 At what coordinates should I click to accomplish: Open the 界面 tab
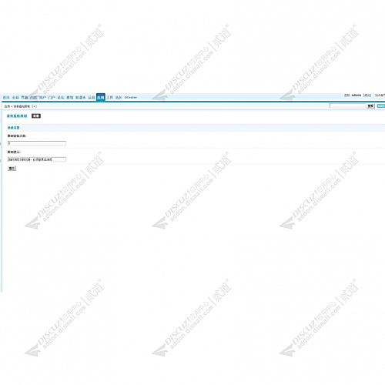pos(25,98)
